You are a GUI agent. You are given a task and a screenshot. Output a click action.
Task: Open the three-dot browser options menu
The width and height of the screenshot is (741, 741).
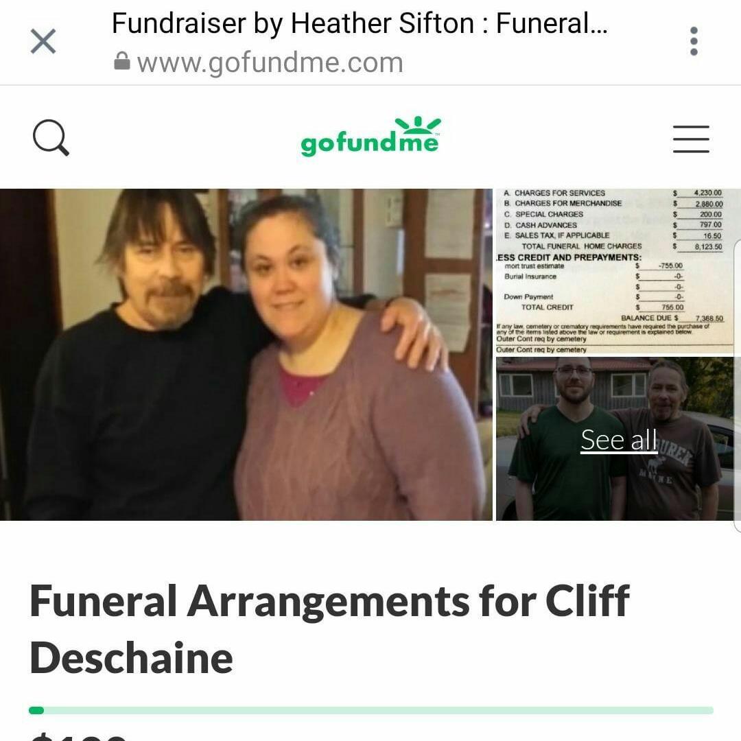click(694, 42)
